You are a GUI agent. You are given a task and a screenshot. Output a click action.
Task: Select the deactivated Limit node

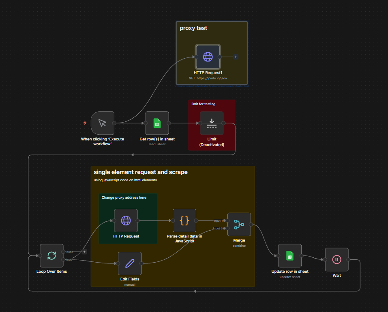coord(212,123)
